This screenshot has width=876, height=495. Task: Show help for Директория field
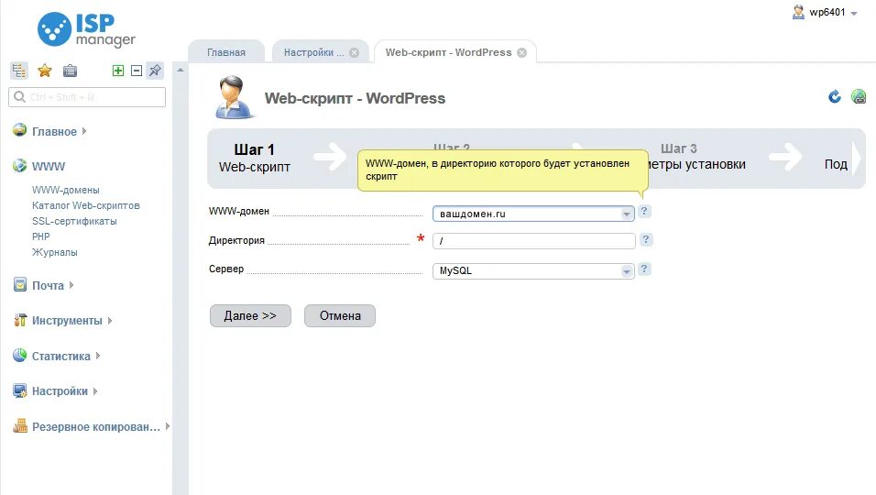(646, 239)
